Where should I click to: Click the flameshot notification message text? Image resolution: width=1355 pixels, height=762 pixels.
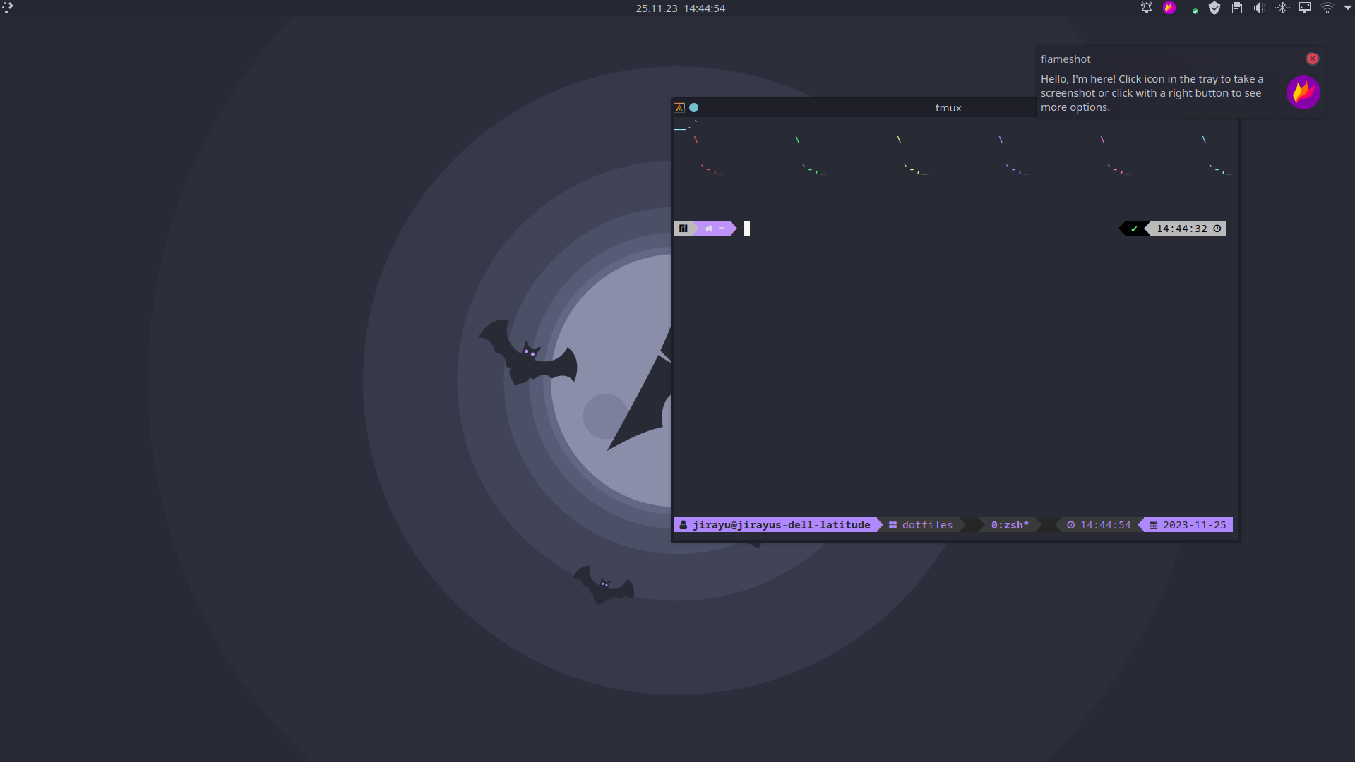coord(1151,93)
